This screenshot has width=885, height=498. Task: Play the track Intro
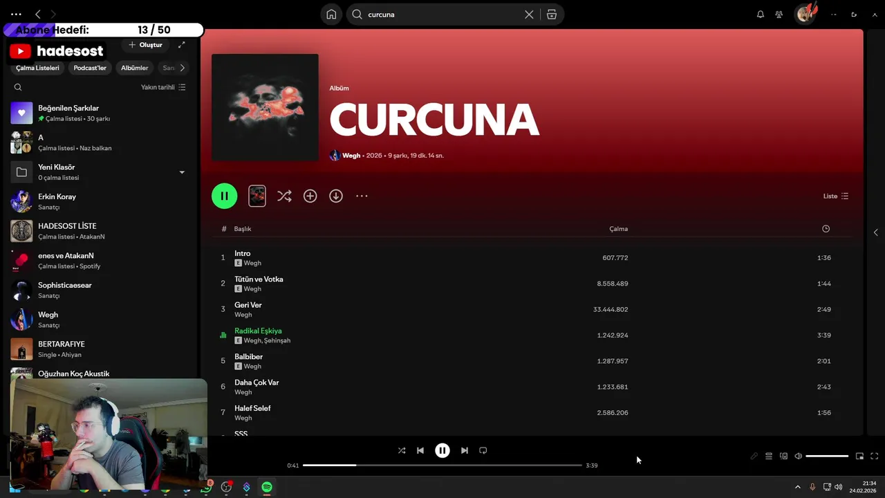tap(532, 258)
